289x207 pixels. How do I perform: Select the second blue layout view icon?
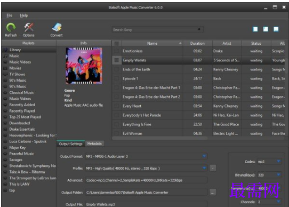tap(266, 29)
